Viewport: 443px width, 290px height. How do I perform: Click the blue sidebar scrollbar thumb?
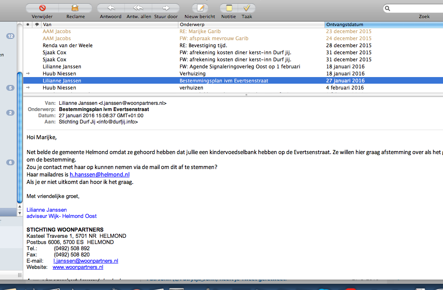(x=20, y=138)
